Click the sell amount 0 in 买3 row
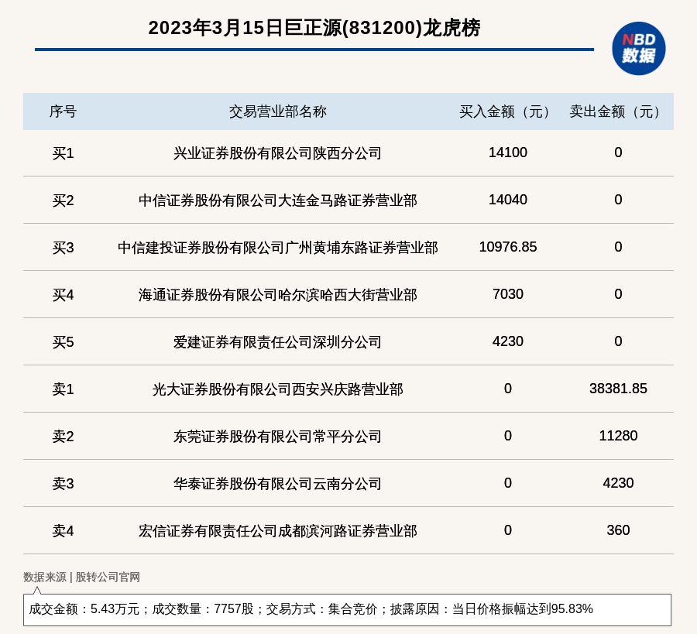The image size is (697, 634). tap(618, 247)
